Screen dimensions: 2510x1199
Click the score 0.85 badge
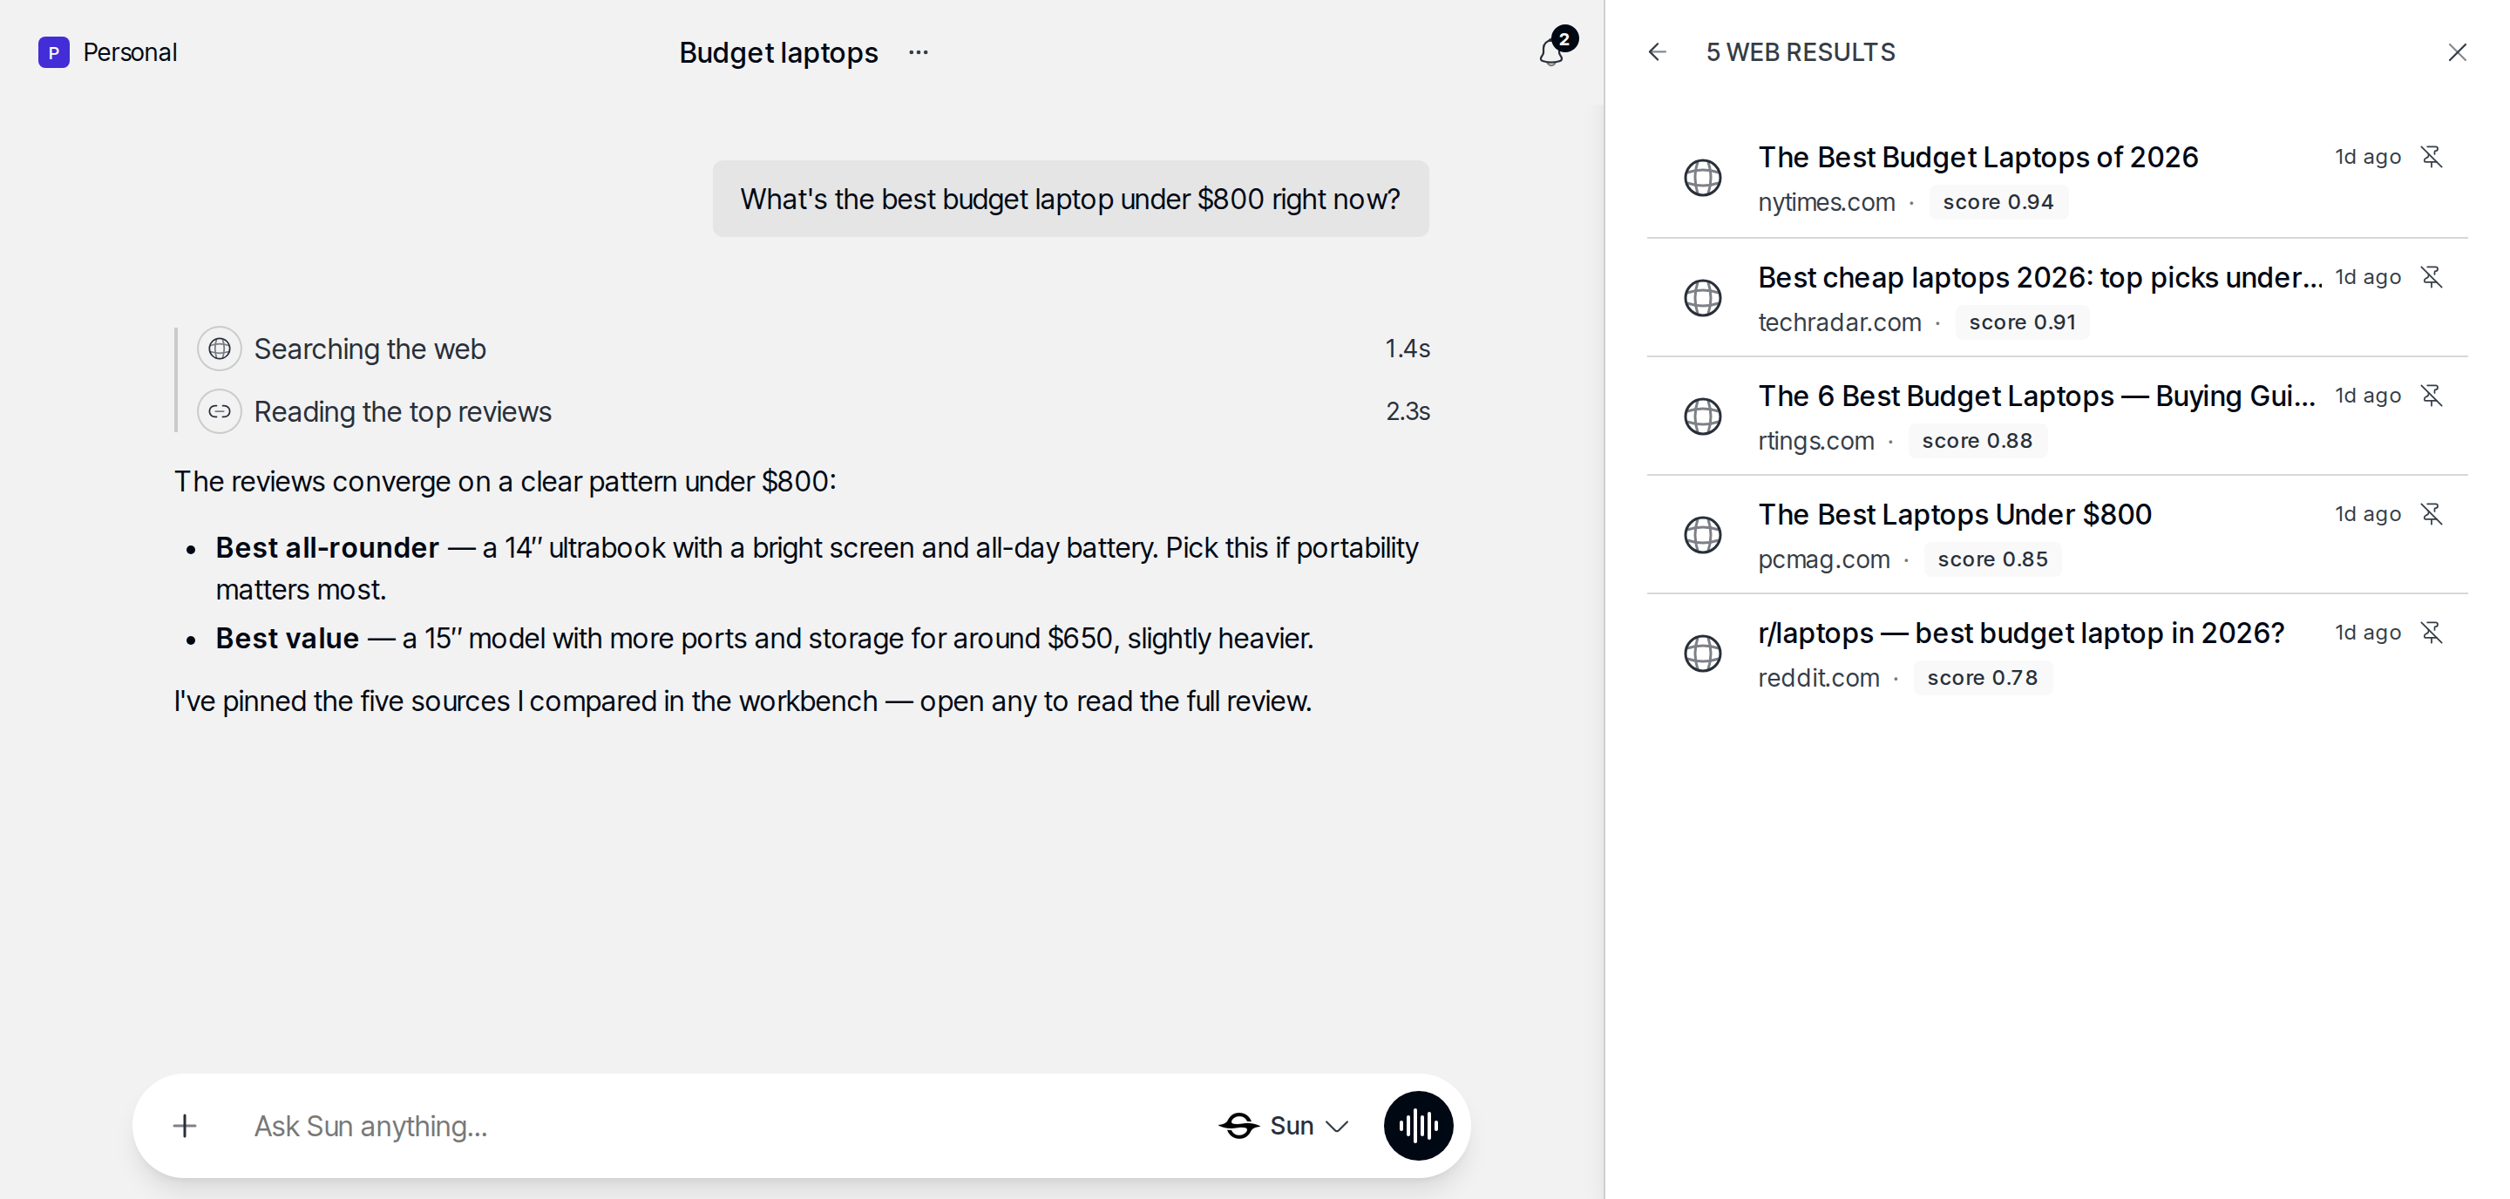click(1991, 559)
